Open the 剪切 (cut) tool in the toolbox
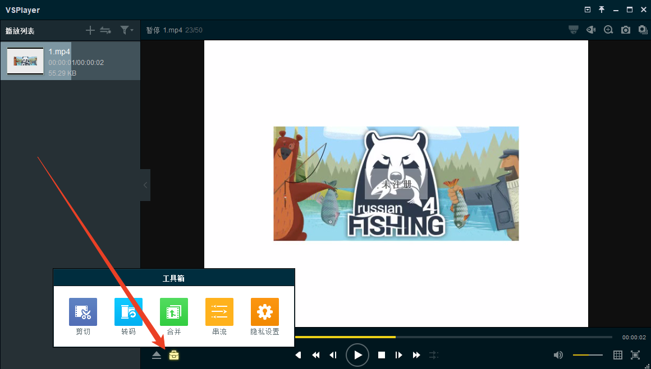 [x=83, y=312]
